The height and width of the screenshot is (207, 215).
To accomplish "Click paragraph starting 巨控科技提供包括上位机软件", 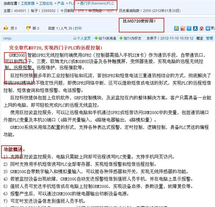I will coord(107,101).
